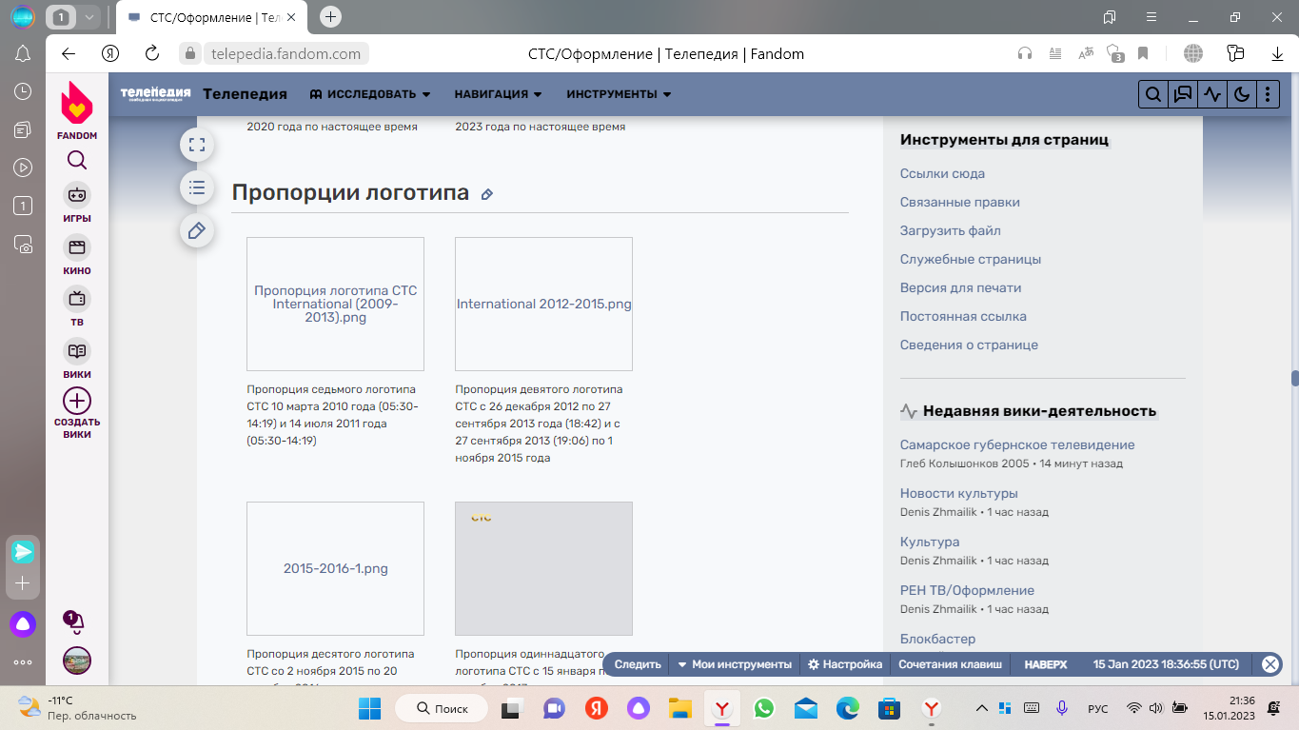This screenshot has width=1299, height=730.
Task: Open Windows Start menu
Action: pyautogui.click(x=369, y=708)
